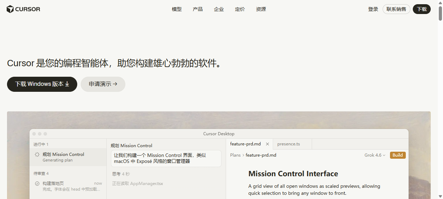The height and width of the screenshot is (199, 443).
Task: Select the 构建落地页 task row
Action: point(68,186)
